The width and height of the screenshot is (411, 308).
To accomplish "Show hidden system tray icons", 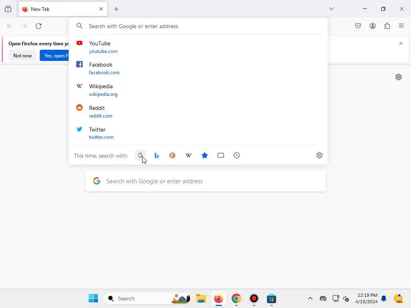I will (310, 298).
